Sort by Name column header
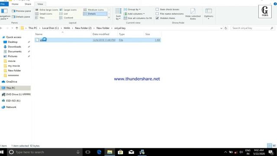This screenshot has height=156, width=277. (x=62, y=34)
